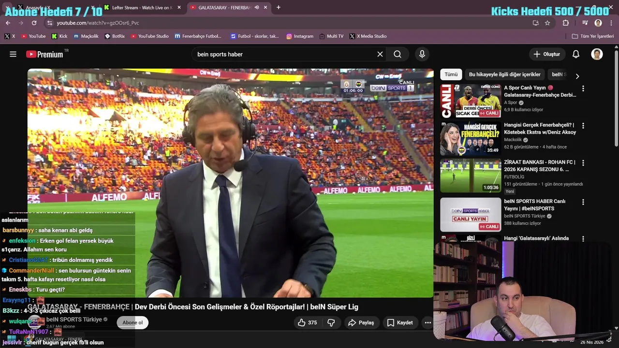Open beIN SPORTS HABER Canlı Yayın thumbnail
This screenshot has height=348, width=619.
(471, 215)
